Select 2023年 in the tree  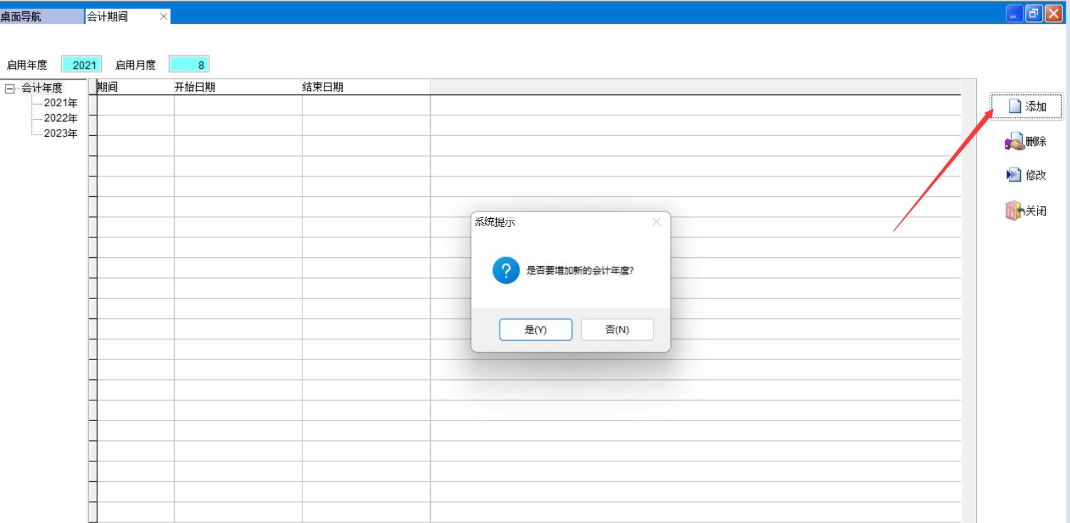(60, 133)
